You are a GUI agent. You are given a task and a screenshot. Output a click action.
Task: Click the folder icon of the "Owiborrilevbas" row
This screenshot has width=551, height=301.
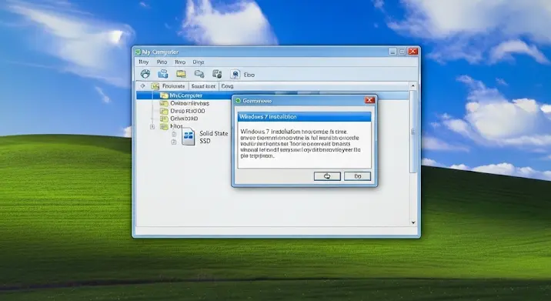pyautogui.click(x=164, y=103)
